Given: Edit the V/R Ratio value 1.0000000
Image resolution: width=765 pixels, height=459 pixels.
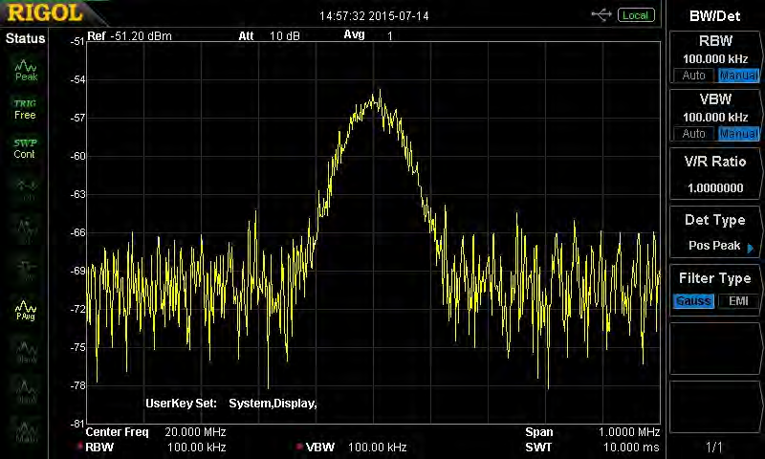Looking at the screenshot, I should click(x=715, y=187).
